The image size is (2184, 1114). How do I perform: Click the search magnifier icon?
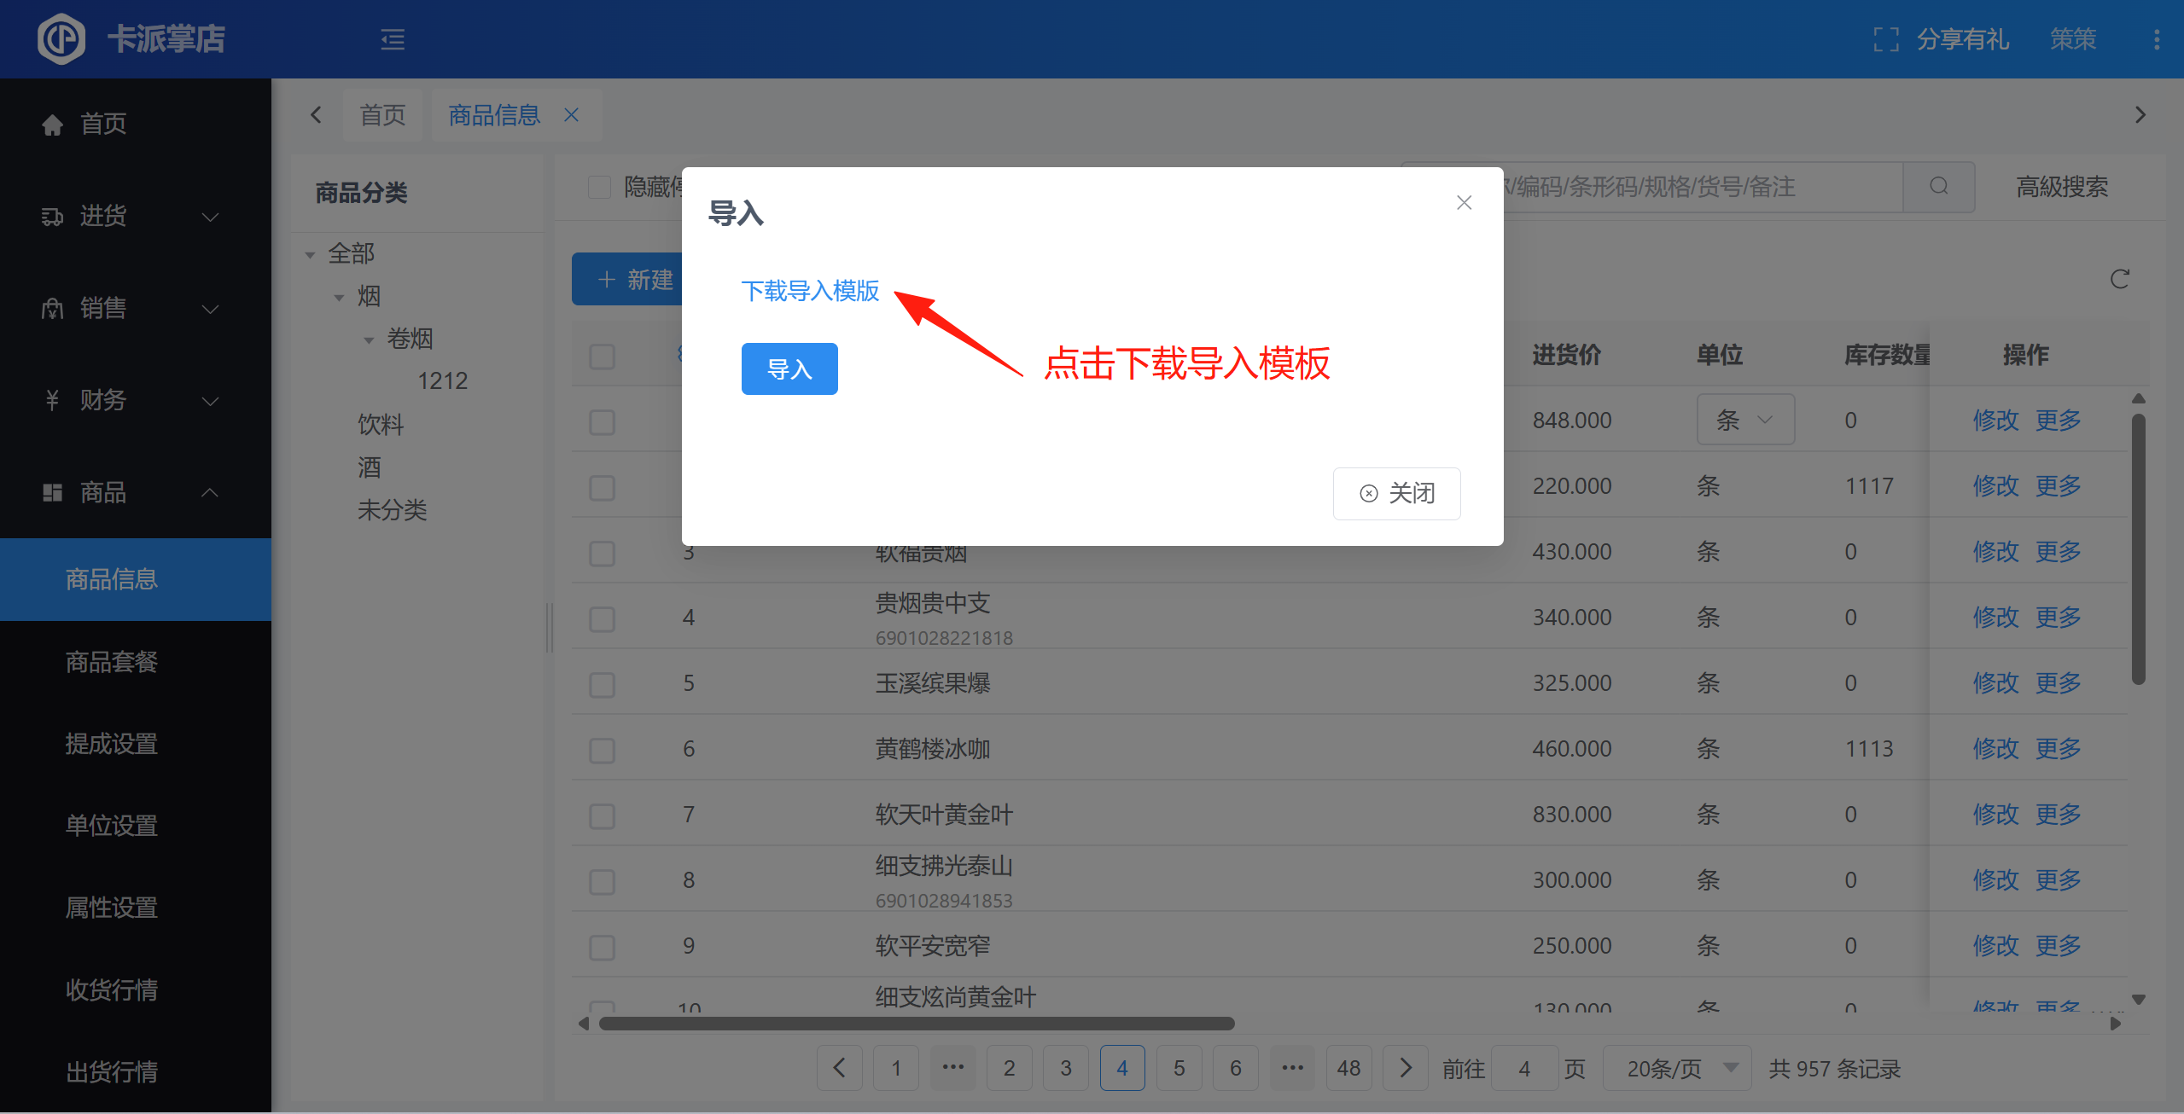[x=1938, y=187]
